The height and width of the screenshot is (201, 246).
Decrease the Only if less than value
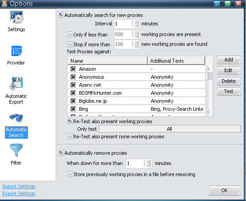tap(136, 36)
